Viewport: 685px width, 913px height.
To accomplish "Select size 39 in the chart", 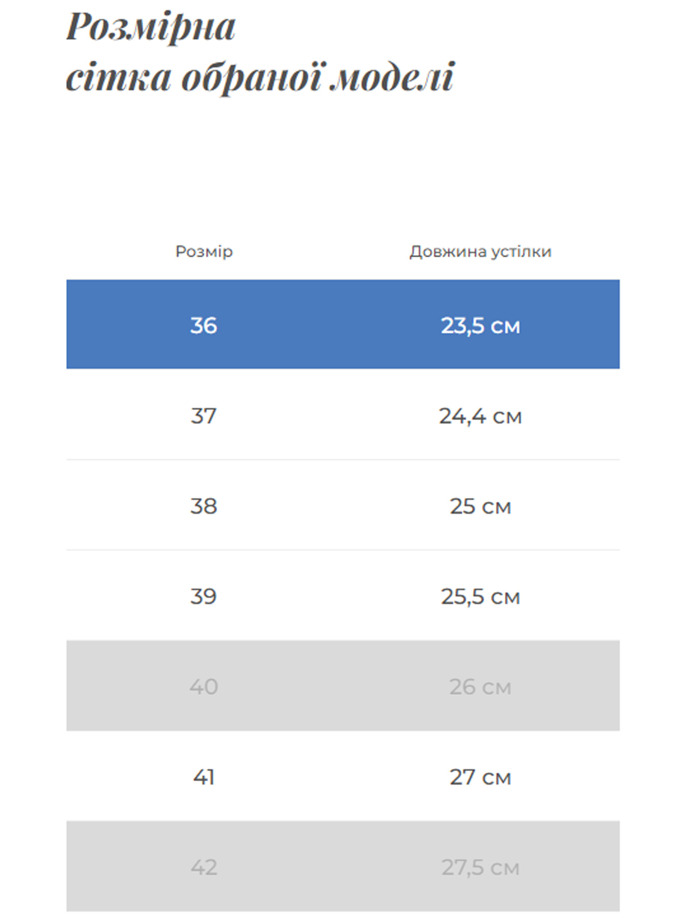I will [203, 596].
